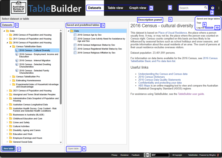The width and height of the screenshot is (222, 158).
Task: Click folder icon of Education and Work
Action: 11,134
